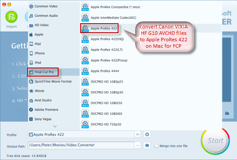
Task: Choose DVCPRO HD 1080i60 format
Action: pyautogui.click(x=151, y=114)
